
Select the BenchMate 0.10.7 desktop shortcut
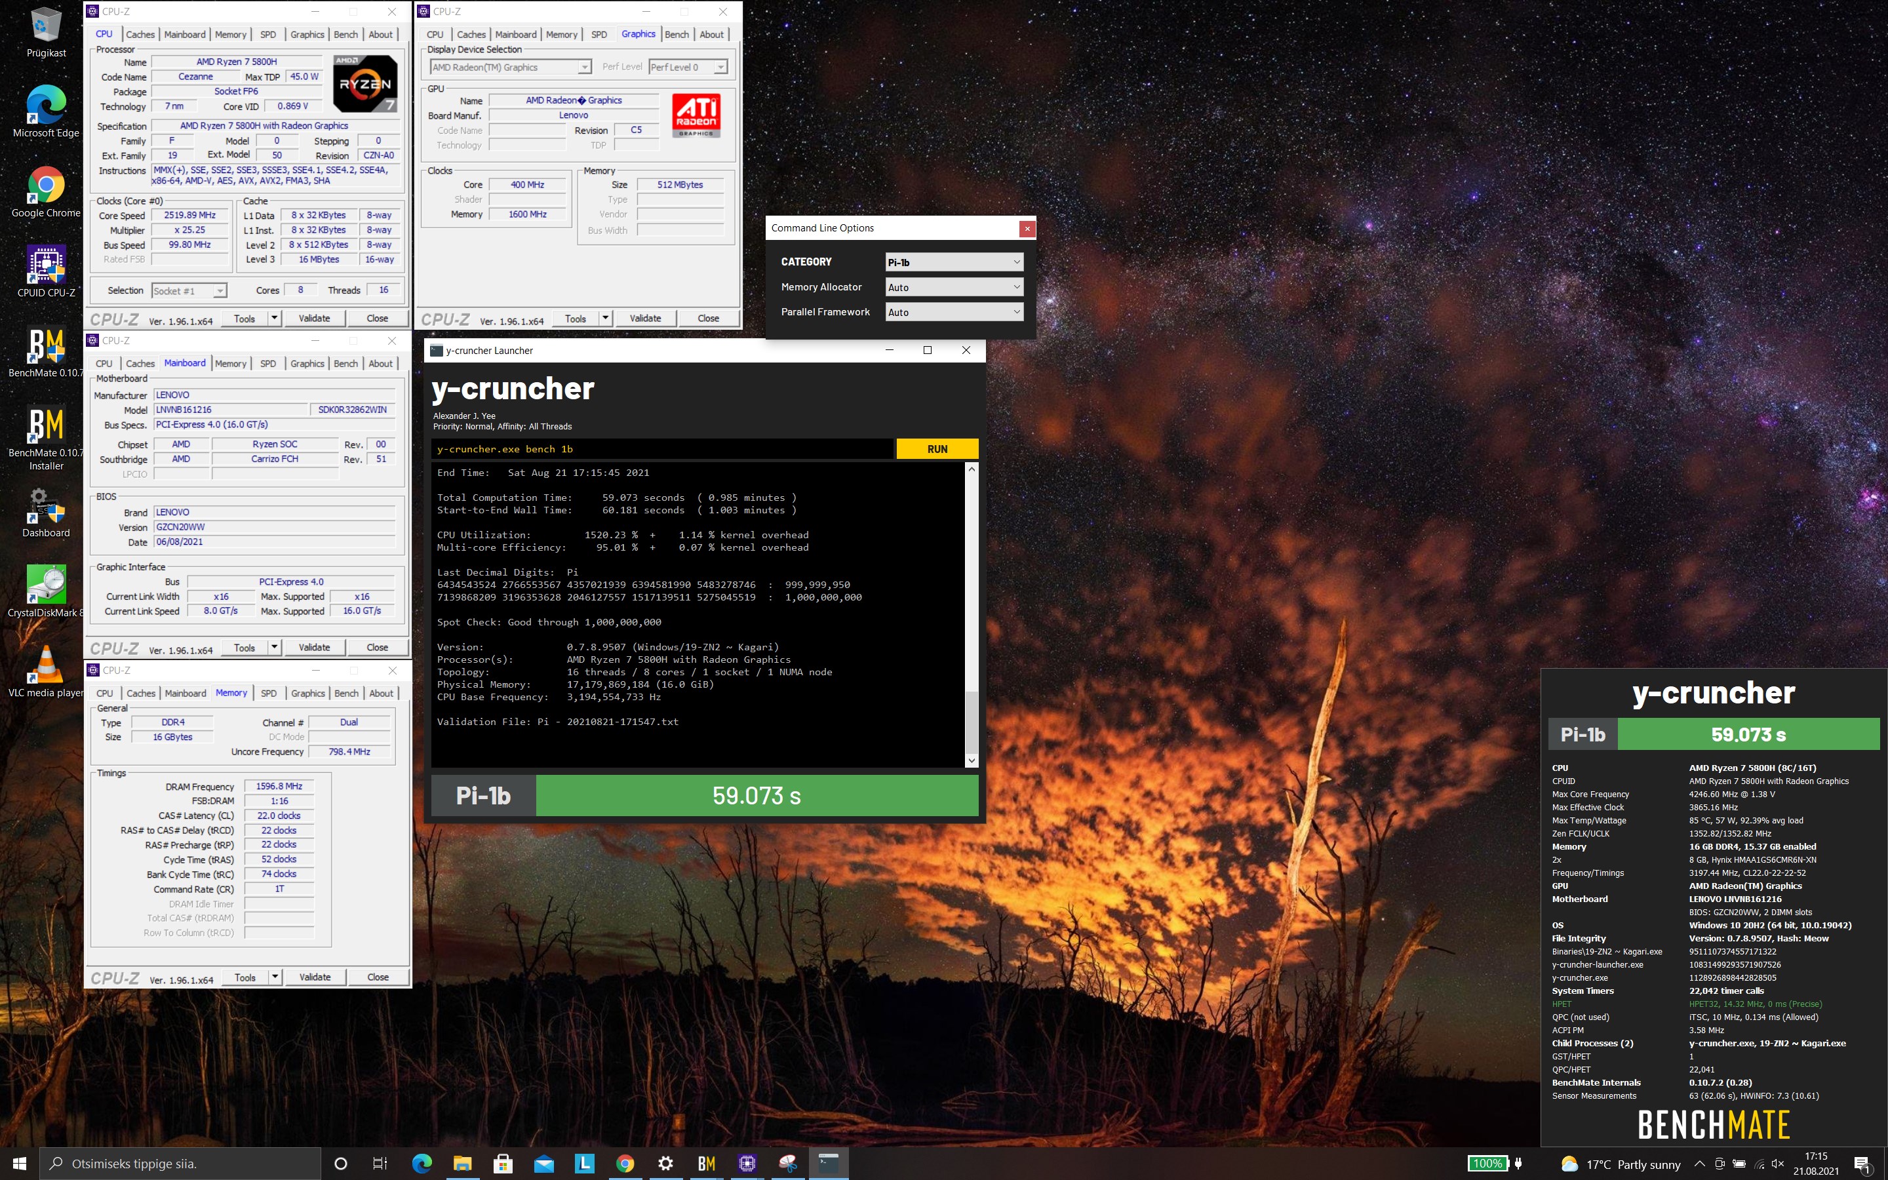pyautogui.click(x=46, y=352)
